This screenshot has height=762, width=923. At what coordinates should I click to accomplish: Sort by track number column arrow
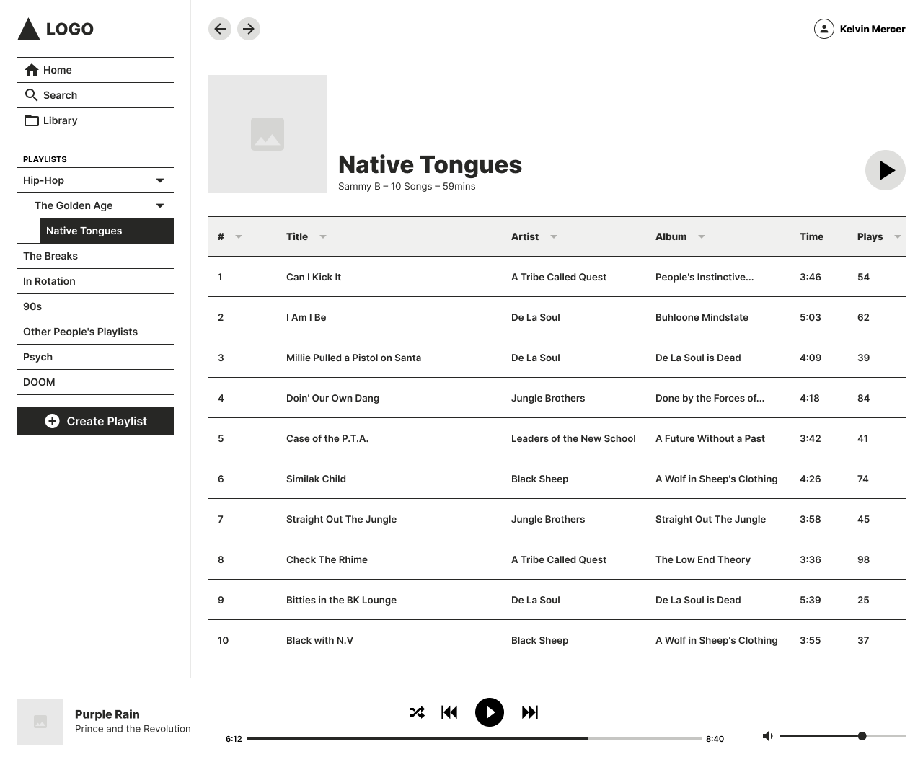pos(239,236)
